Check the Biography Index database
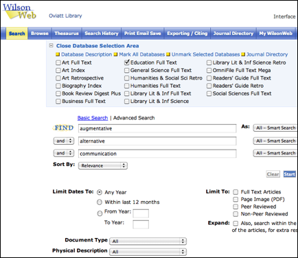 click(58, 86)
